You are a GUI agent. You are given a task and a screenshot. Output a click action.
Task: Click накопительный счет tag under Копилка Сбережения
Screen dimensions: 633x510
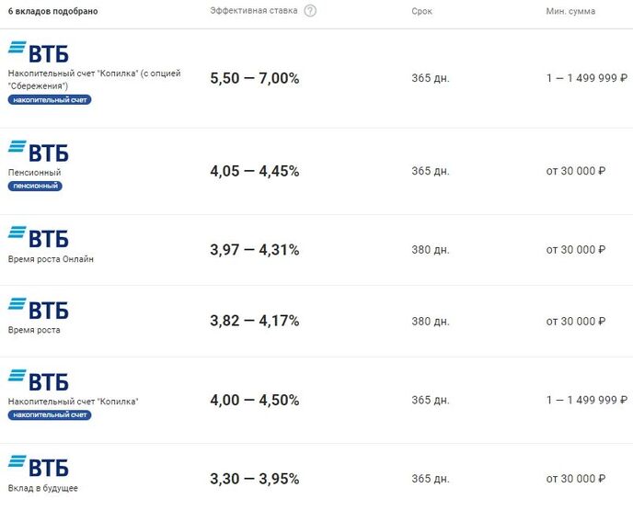(50, 99)
